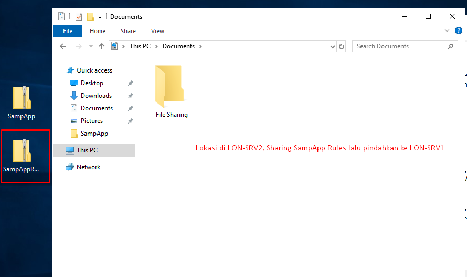Minimize the Documents window
The height and width of the screenshot is (277, 467).
coord(404,16)
